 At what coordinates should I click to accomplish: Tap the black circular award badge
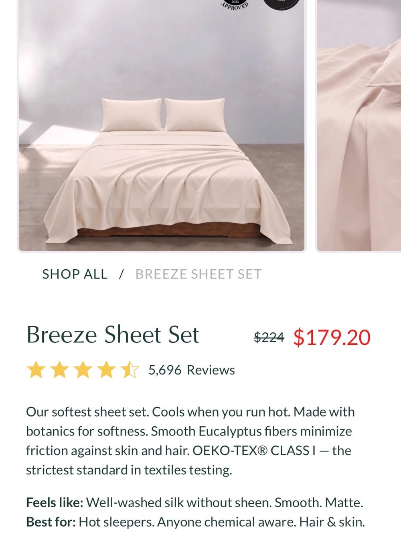pyautogui.click(x=281, y=4)
